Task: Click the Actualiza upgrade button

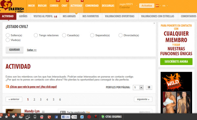Action: coord(147,6)
